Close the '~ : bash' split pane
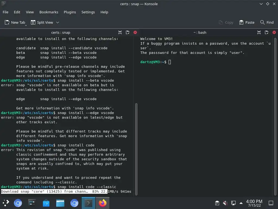The image size is (278, 209). (274, 32)
